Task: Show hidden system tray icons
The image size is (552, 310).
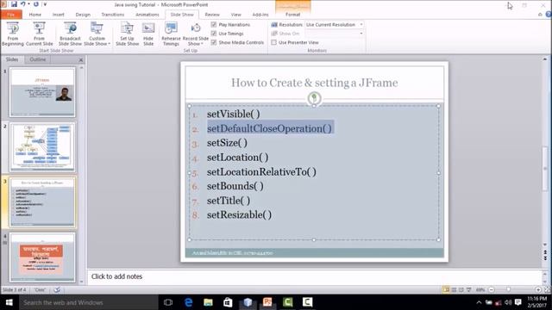Action: pos(479,302)
